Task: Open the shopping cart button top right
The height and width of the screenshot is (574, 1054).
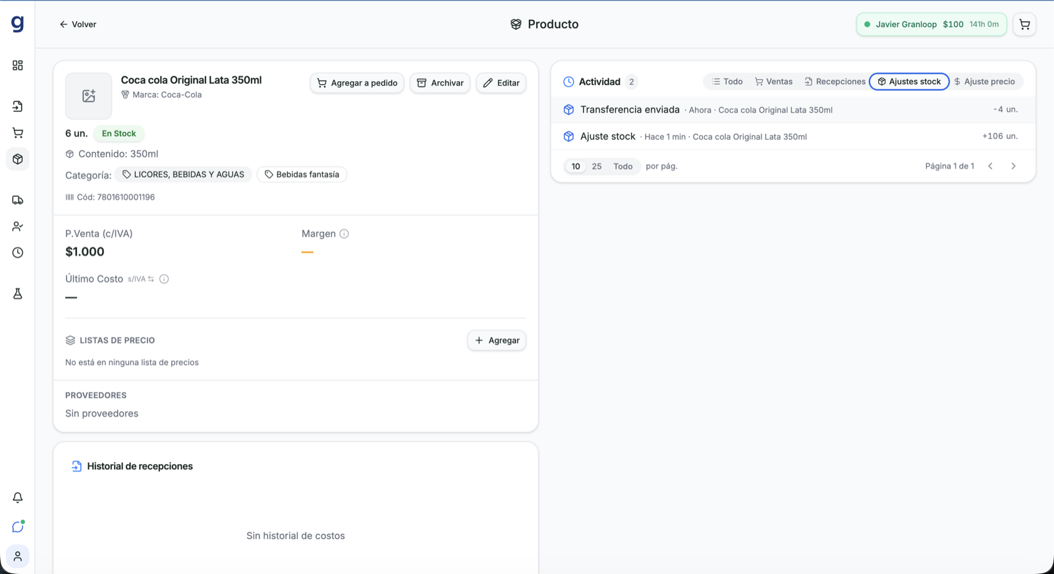Action: 1024,24
